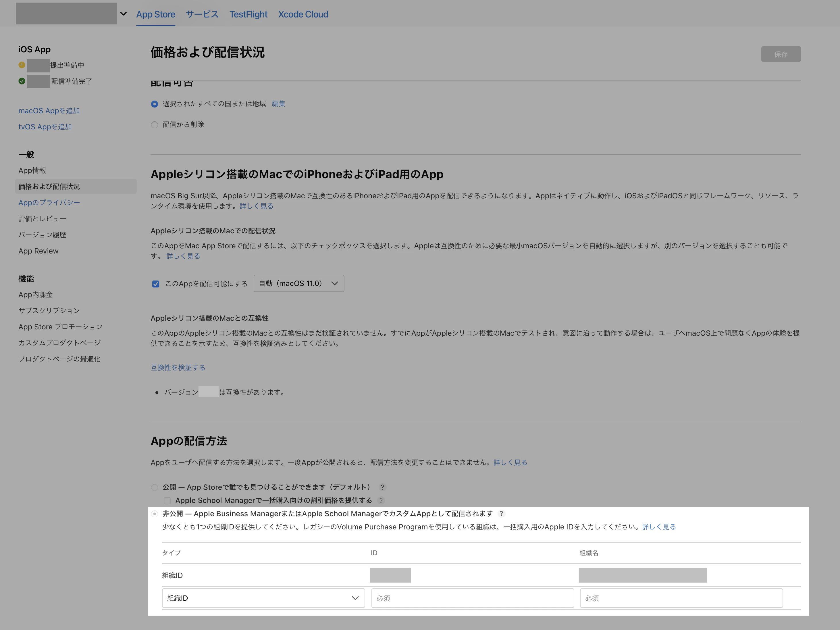Select 選択されたすべての国または地域 radio button

pos(155,104)
